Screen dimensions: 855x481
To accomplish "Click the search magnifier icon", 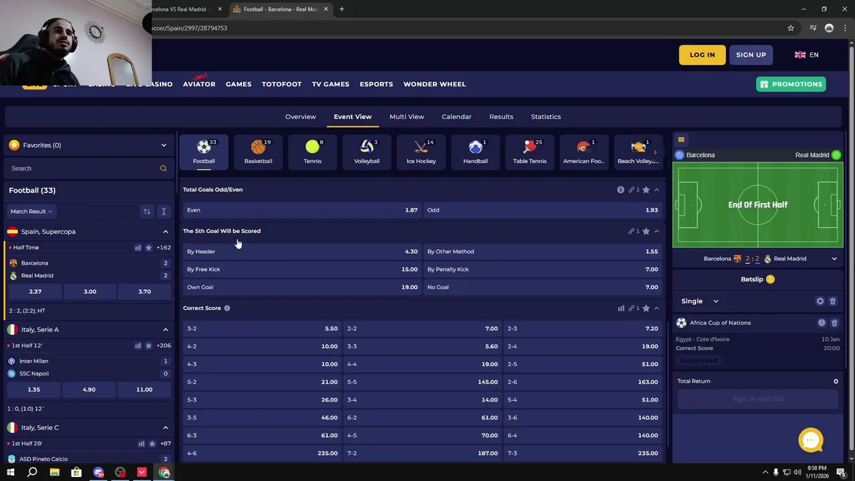I will point(163,168).
